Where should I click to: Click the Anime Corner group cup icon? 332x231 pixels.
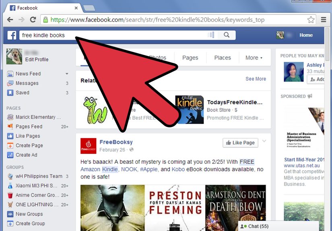[10, 195]
